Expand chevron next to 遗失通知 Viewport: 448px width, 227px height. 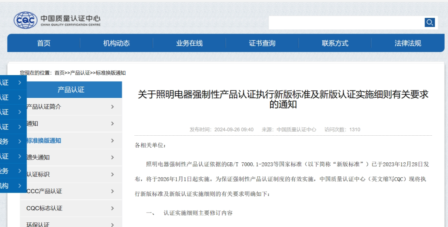(x=112, y=157)
